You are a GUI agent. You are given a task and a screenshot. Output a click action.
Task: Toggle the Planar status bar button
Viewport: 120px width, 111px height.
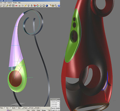tap(38, 110)
